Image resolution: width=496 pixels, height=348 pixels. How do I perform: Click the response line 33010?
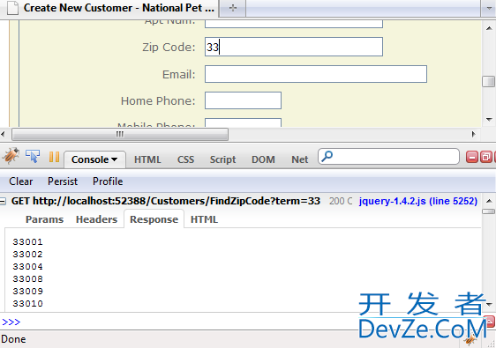(27, 303)
